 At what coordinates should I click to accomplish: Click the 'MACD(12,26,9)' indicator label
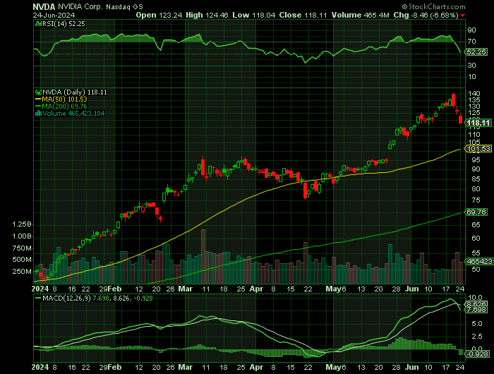tap(66, 298)
